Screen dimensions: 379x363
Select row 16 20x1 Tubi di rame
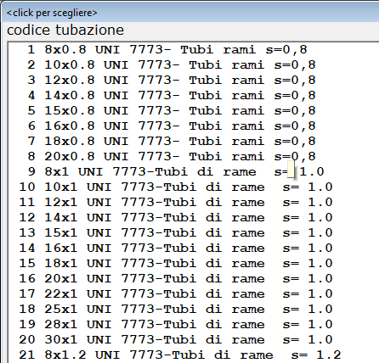pyautogui.click(x=194, y=278)
